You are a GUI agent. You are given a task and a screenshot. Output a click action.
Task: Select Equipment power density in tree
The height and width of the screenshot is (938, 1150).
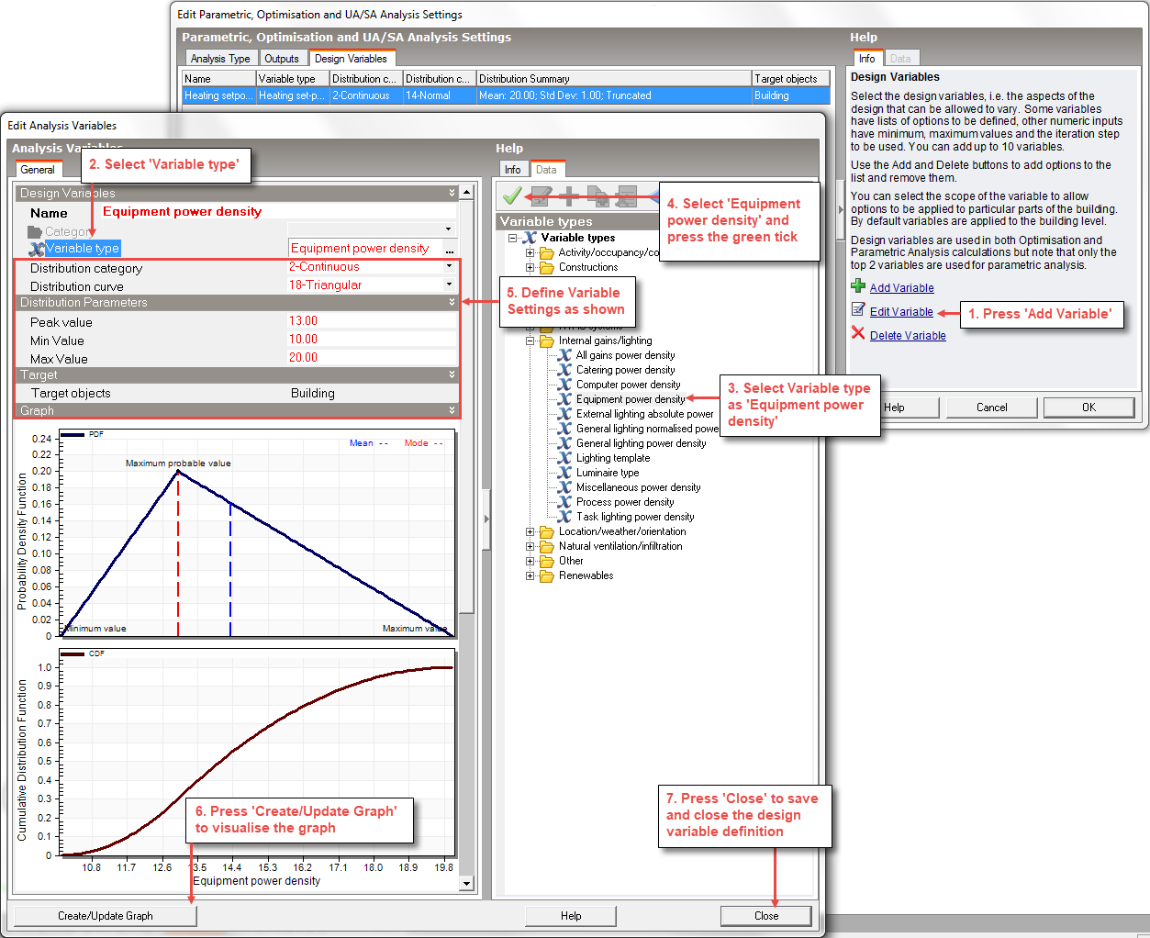(630, 399)
